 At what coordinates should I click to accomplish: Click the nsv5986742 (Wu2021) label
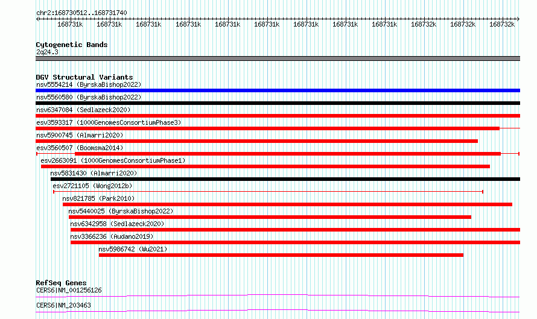pyautogui.click(x=133, y=249)
